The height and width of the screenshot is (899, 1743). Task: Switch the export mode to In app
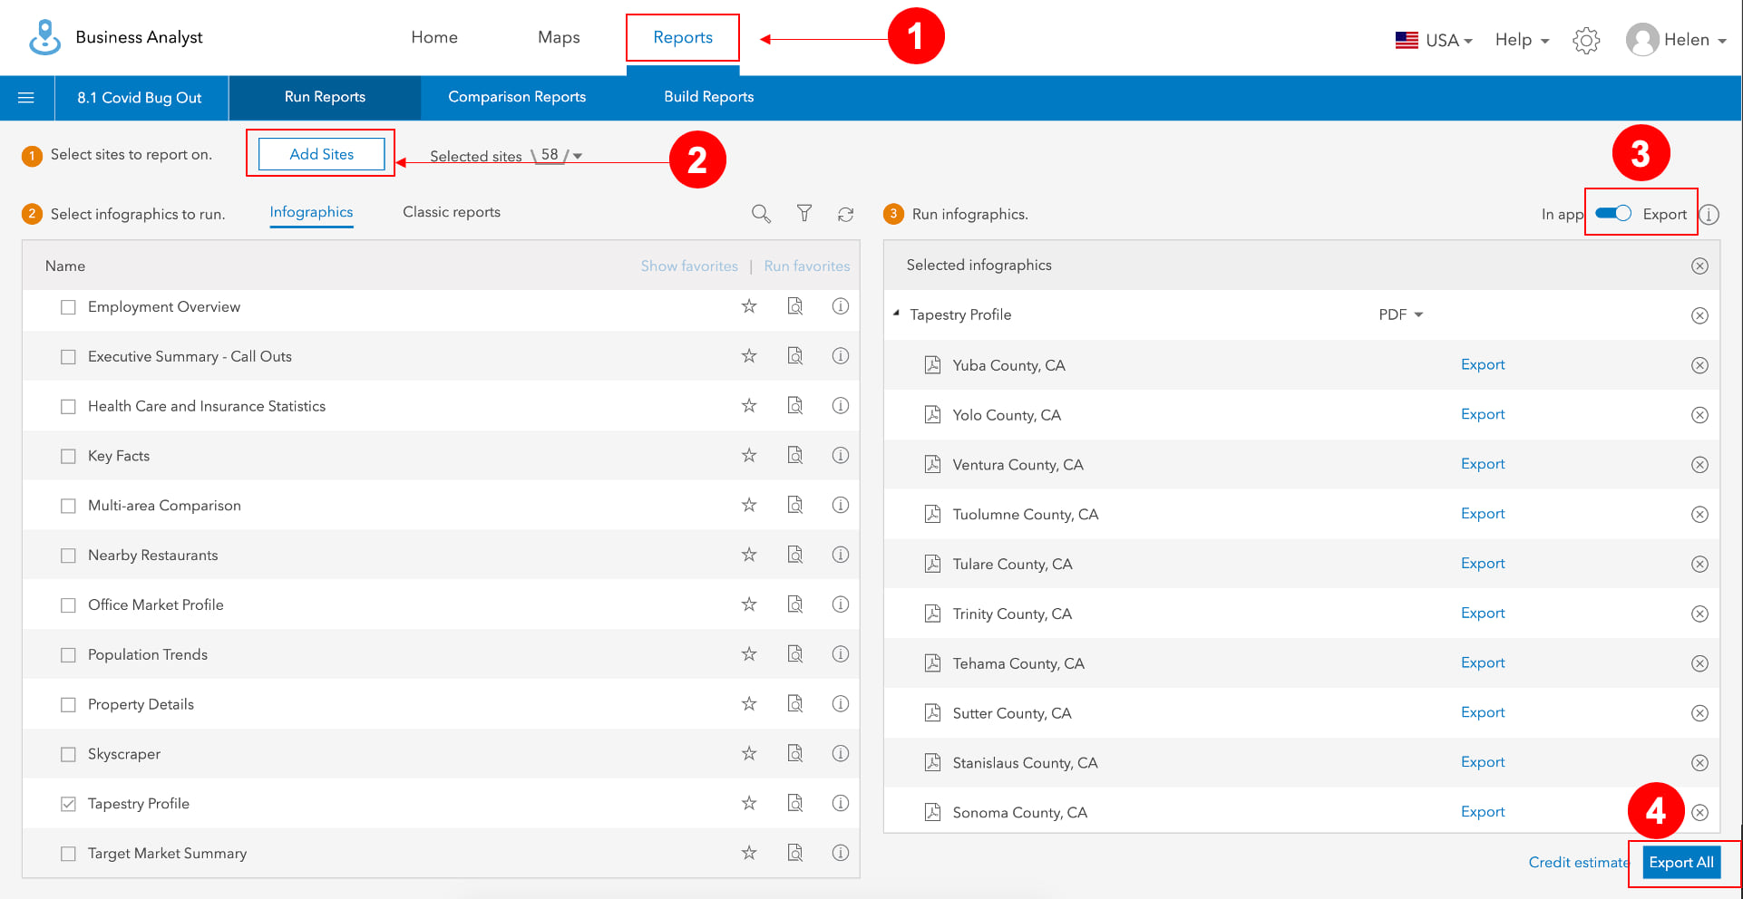tap(1613, 213)
